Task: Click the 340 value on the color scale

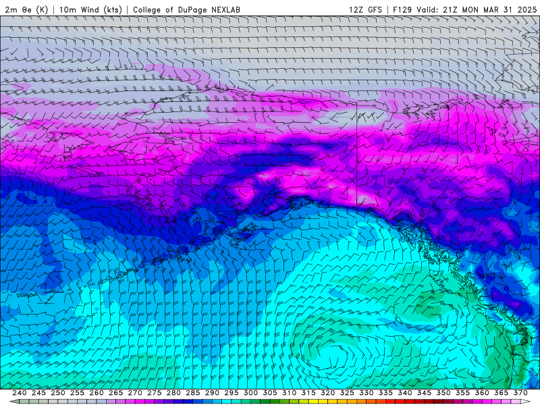Action: [405, 393]
